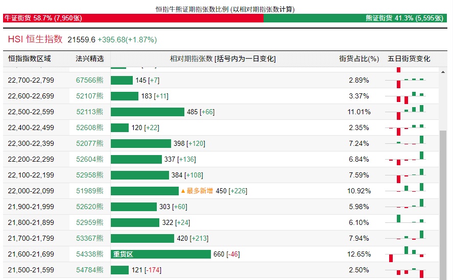
Task: Open the 51989熊 warrant link
Action: point(89,191)
